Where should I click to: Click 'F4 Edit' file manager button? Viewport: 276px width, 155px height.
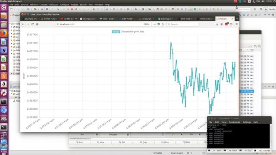tap(122, 142)
